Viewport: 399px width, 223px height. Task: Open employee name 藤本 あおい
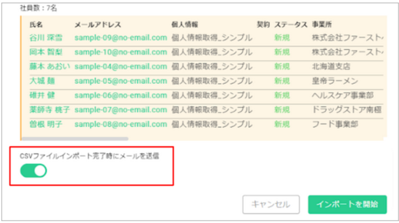(x=50, y=67)
